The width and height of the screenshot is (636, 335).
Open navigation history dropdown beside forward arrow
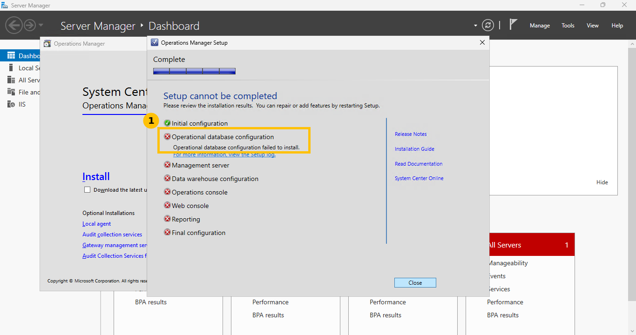(x=41, y=25)
